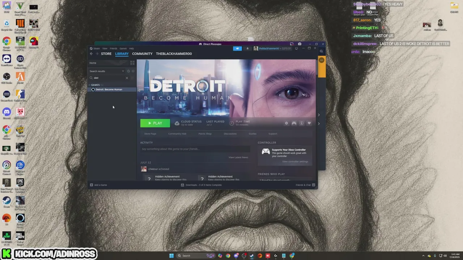Click Discord help question mark icon
Viewport: 463px width, 260px height.
pos(300,44)
